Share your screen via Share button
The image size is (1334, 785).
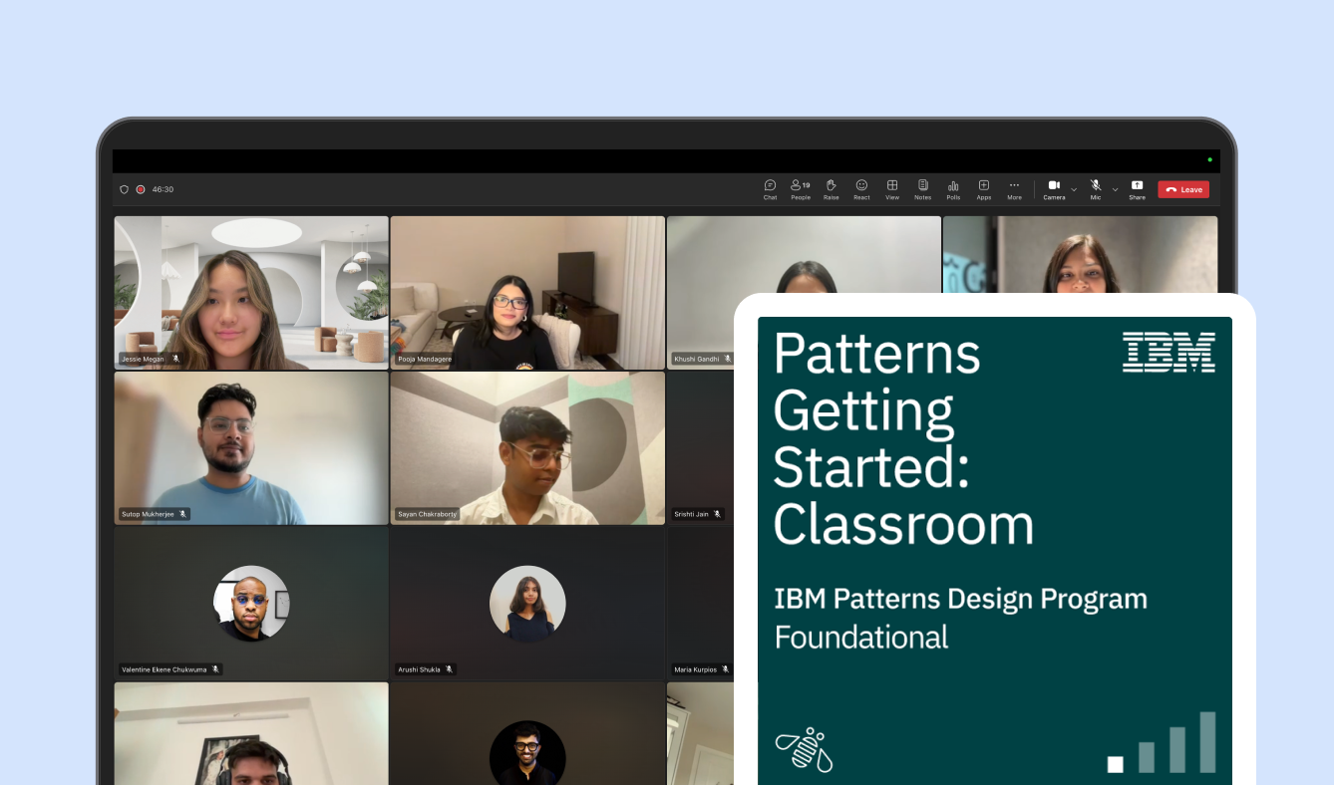point(1137,189)
